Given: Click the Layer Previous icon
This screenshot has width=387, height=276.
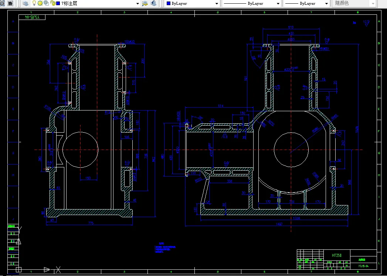Looking at the screenshot, I should click(x=153, y=3).
